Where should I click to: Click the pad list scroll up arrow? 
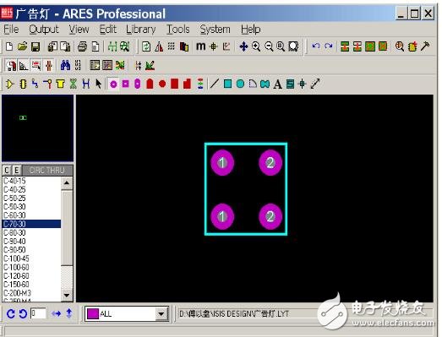pos(67,183)
